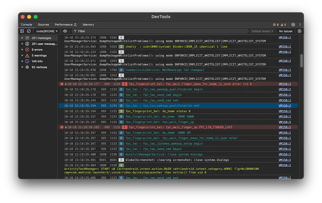Open VM156:2 link on the highlighted log row
This screenshot has width=322, height=203.
pos(285,106)
